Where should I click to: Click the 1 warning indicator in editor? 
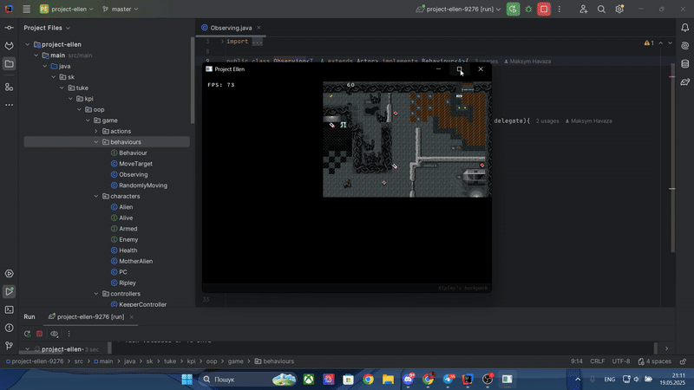(649, 42)
